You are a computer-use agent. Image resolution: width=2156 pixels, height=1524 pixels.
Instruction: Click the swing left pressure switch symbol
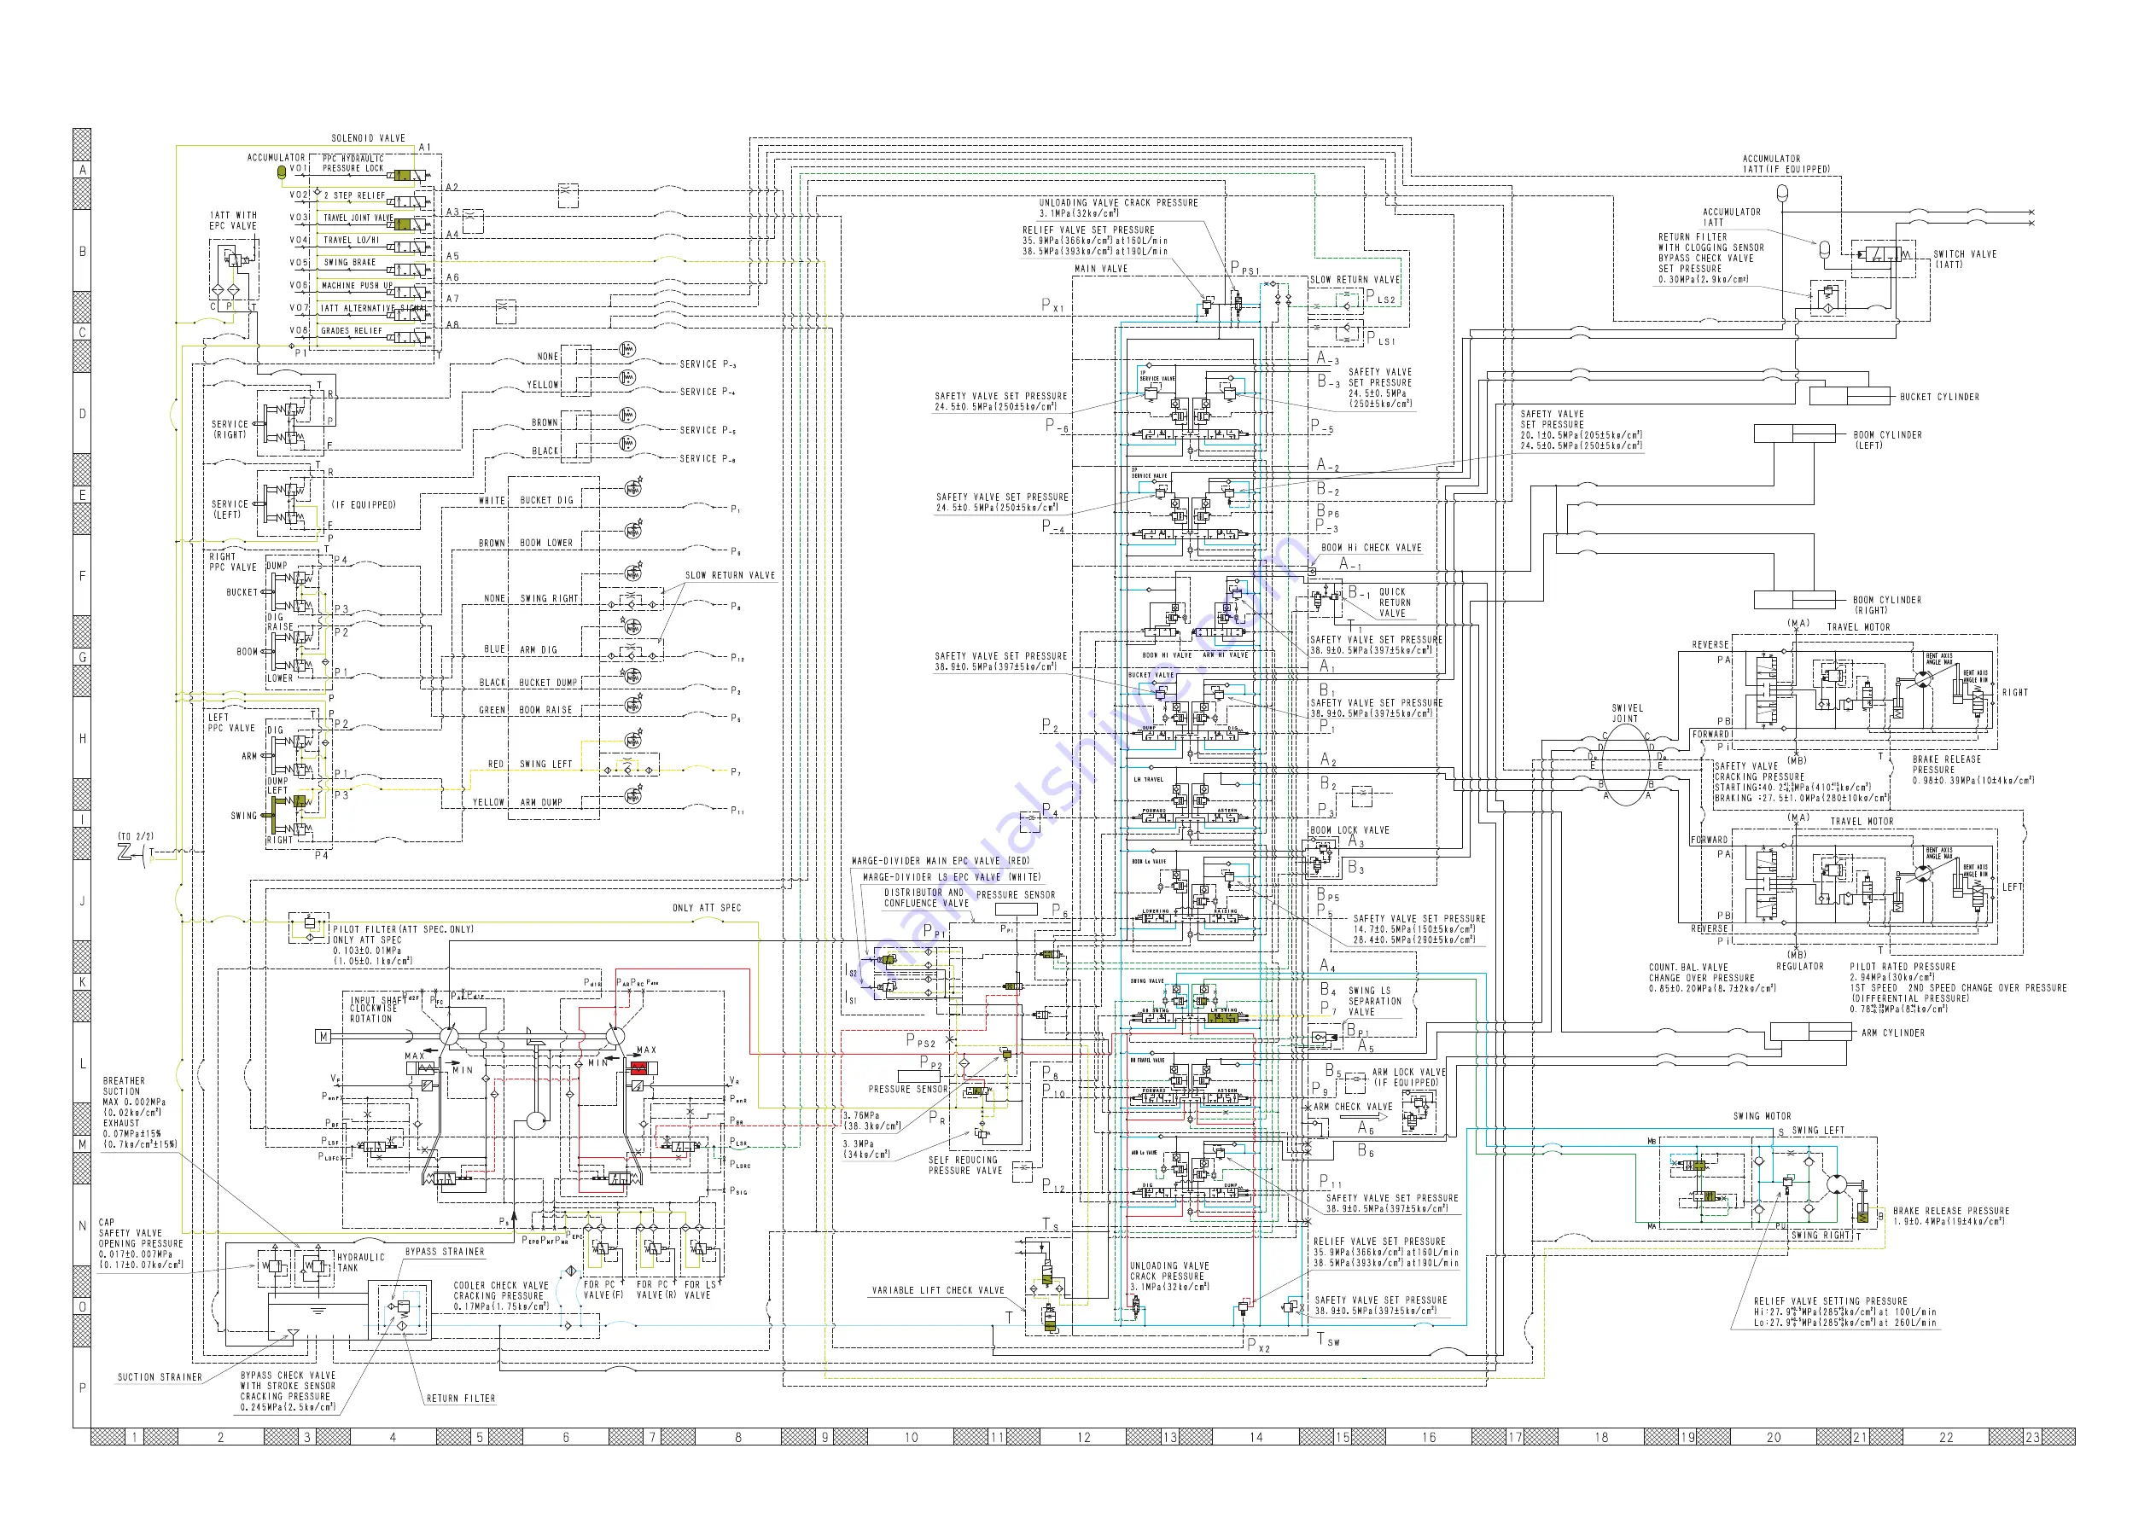coord(634,741)
